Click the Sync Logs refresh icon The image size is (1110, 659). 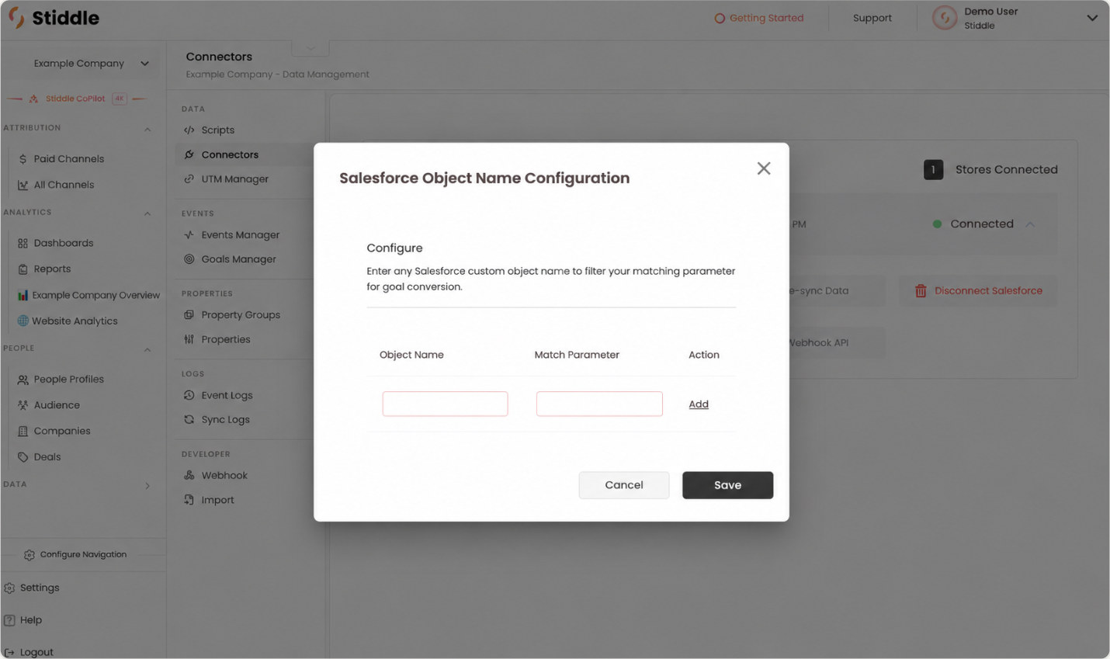[x=189, y=419]
